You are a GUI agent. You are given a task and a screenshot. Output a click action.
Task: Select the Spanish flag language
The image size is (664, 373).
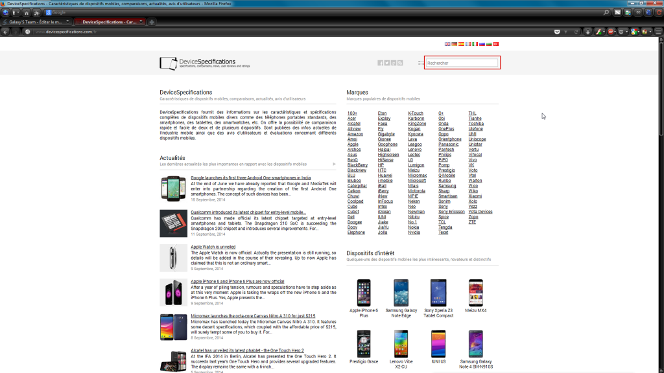point(461,44)
